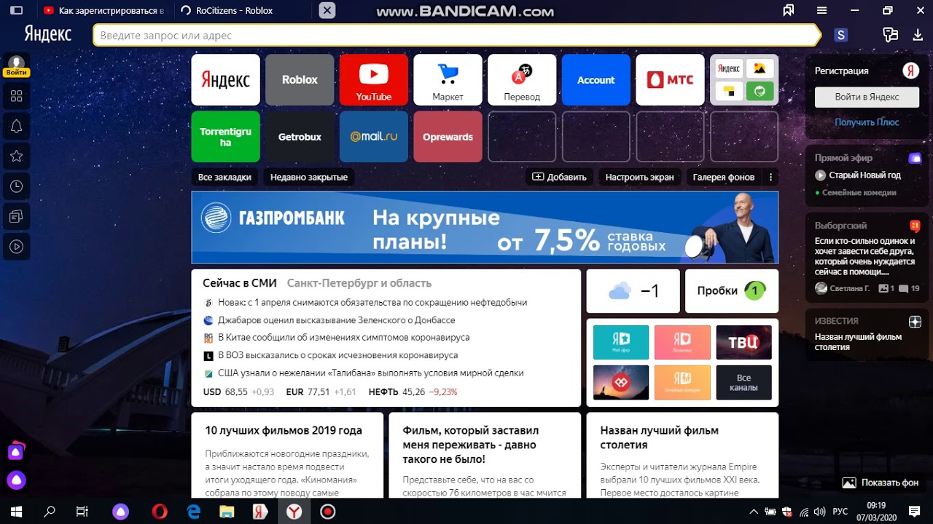
Task: Click Настроить экран
Action: click(x=639, y=177)
